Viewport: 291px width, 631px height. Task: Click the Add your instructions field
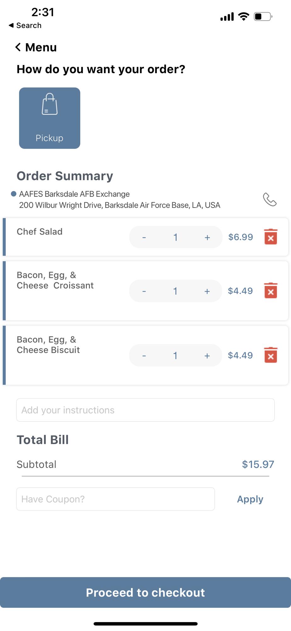pos(145,410)
